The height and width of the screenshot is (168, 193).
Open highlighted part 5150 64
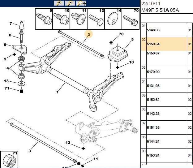pyautogui.click(x=167, y=44)
